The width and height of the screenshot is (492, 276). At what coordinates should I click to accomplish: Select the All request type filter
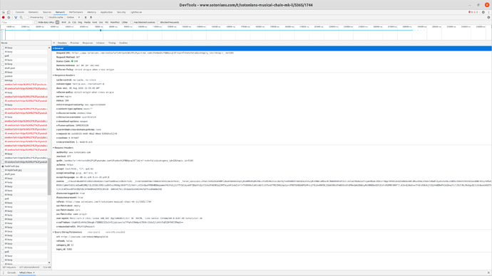coord(58,23)
